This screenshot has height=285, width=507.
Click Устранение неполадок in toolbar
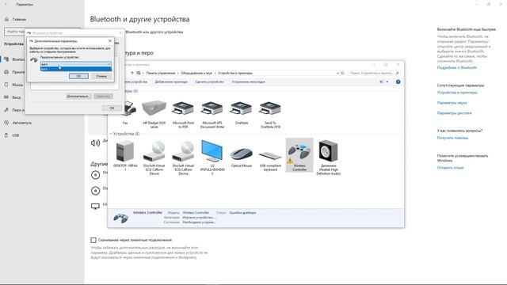click(248, 82)
